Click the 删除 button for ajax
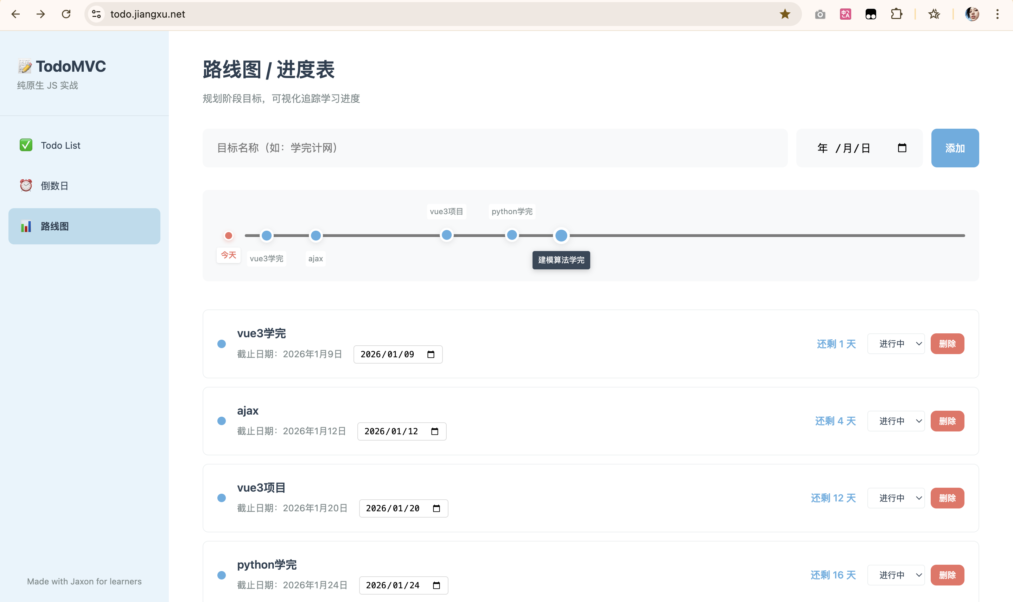 point(948,421)
